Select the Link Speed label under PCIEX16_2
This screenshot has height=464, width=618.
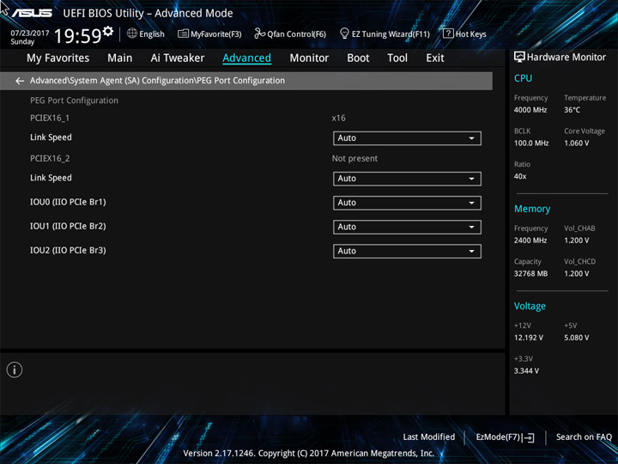tap(51, 178)
